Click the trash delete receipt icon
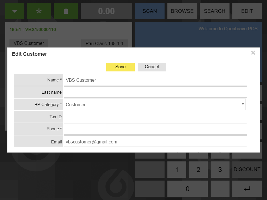 pyautogui.click(x=66, y=11)
